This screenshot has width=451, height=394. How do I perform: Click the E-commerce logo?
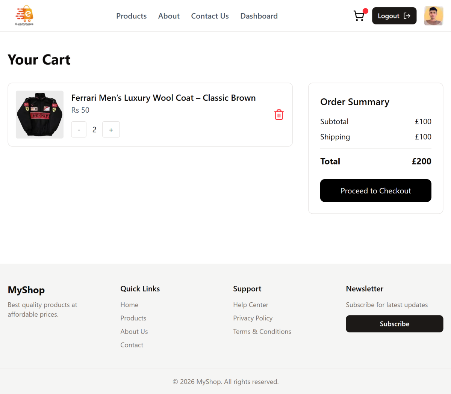pos(24,16)
